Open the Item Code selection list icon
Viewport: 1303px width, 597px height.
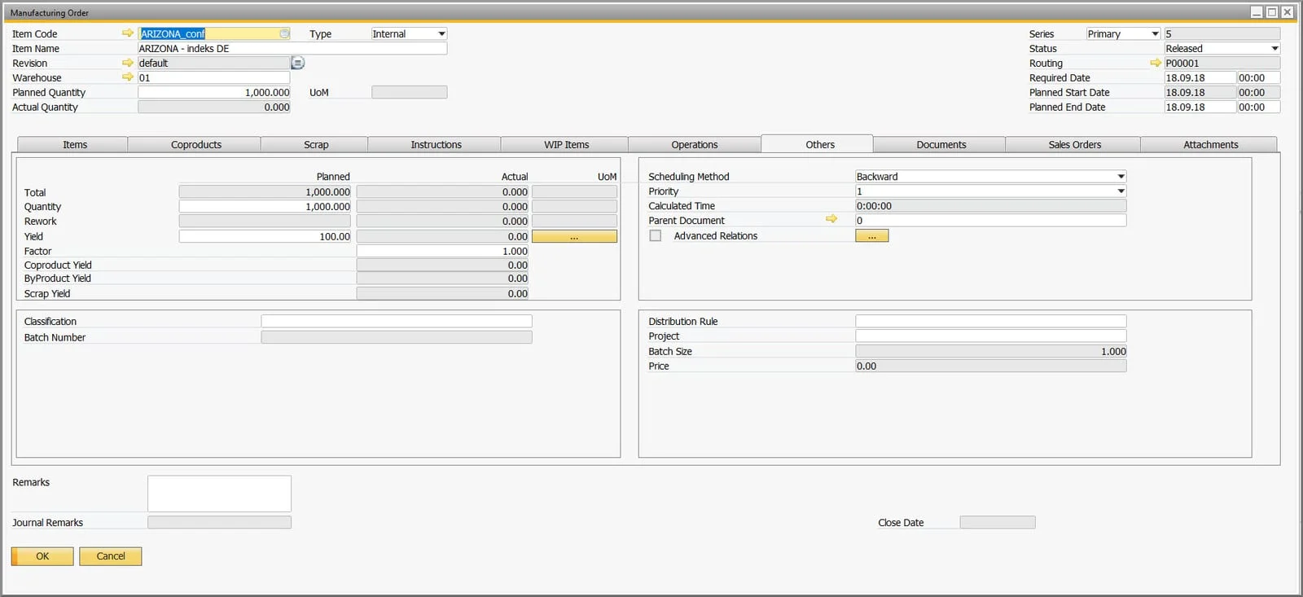(284, 33)
